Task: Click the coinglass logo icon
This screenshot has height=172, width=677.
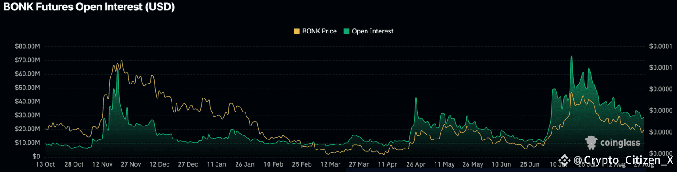Action: click(x=592, y=143)
